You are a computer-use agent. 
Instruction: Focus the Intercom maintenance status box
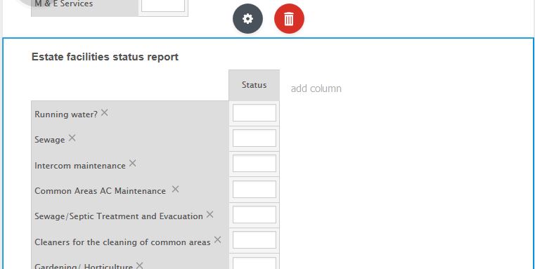coord(254,164)
